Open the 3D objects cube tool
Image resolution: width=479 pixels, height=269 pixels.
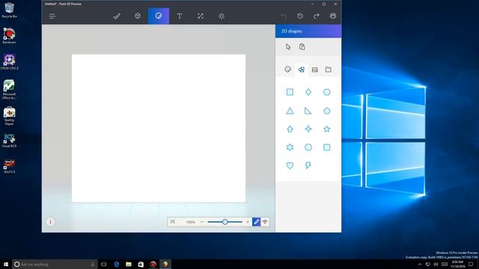click(x=138, y=16)
